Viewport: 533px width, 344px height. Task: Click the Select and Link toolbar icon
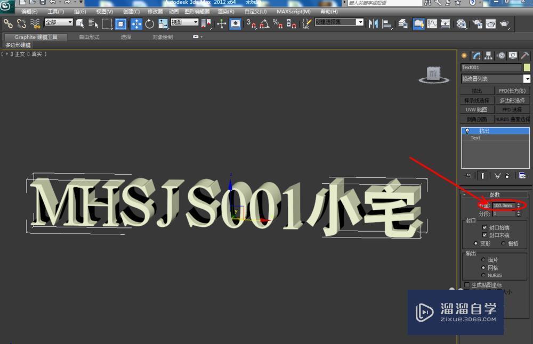9,23
